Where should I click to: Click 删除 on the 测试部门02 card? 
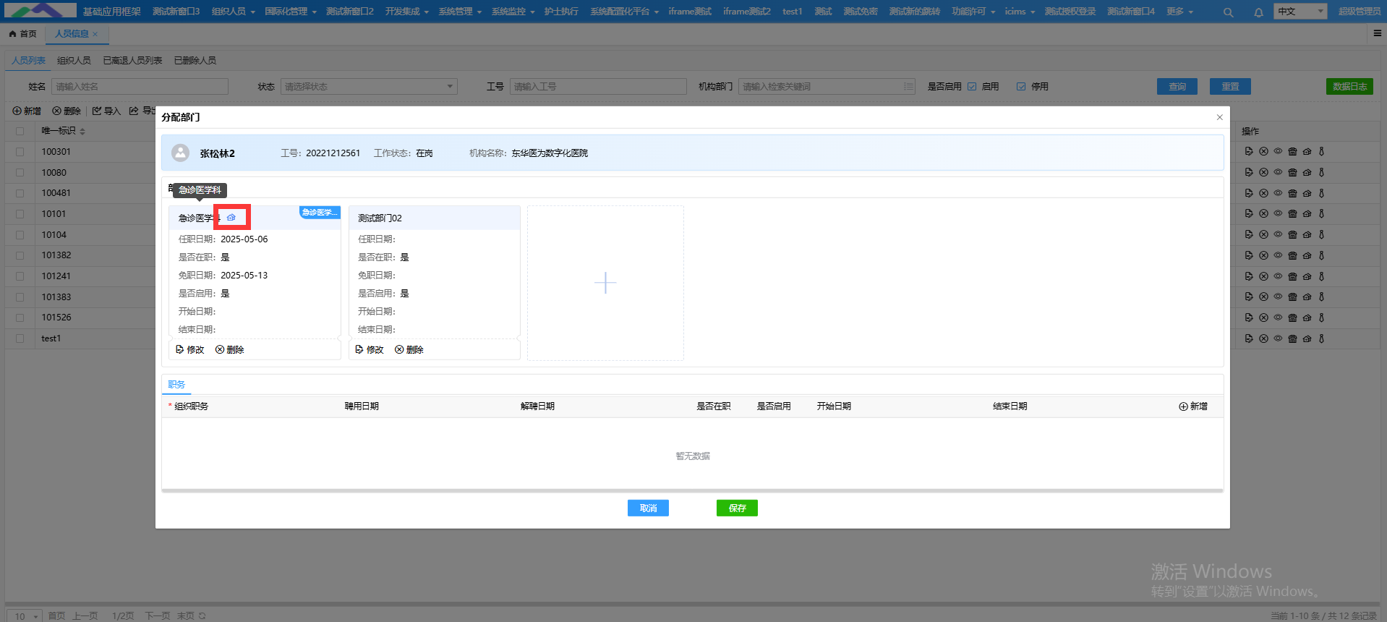pyautogui.click(x=409, y=349)
